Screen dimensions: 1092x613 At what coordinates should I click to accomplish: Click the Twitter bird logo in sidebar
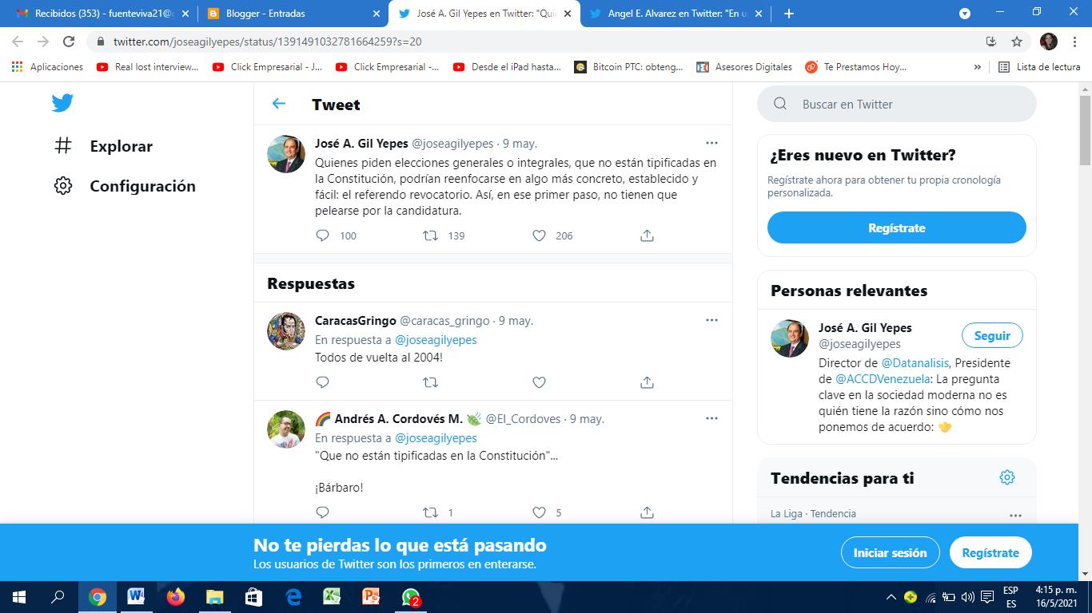[x=62, y=103]
